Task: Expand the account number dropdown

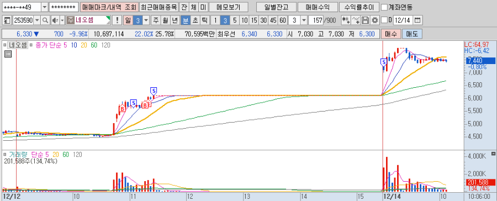Action: coord(44,7)
